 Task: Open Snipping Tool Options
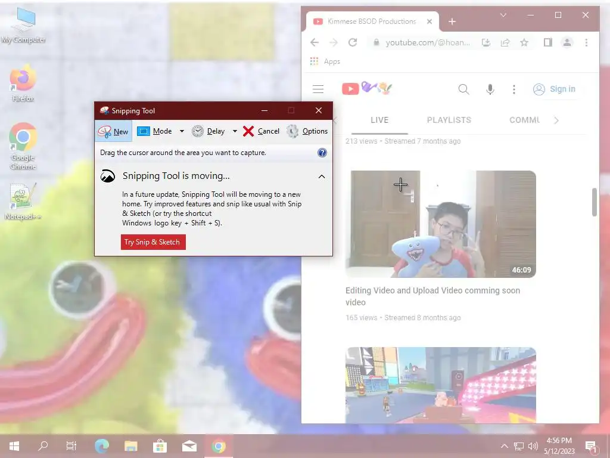[307, 131]
